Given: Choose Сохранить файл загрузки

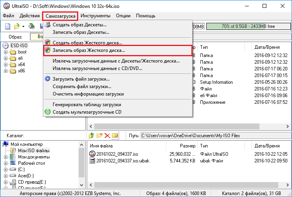Looking at the screenshot, I should 118,87.
